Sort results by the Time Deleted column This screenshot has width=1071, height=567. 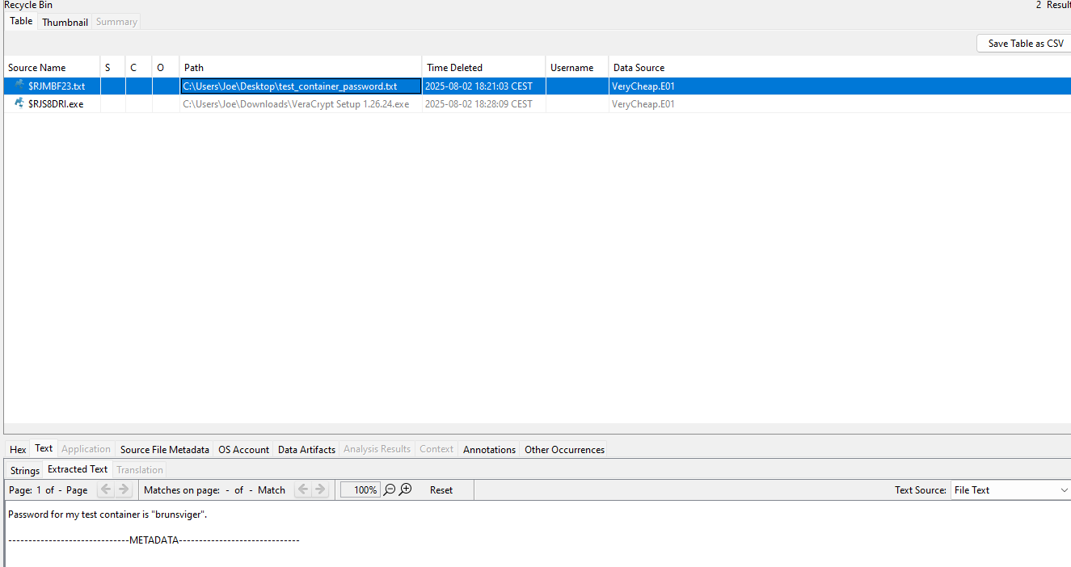tap(454, 67)
